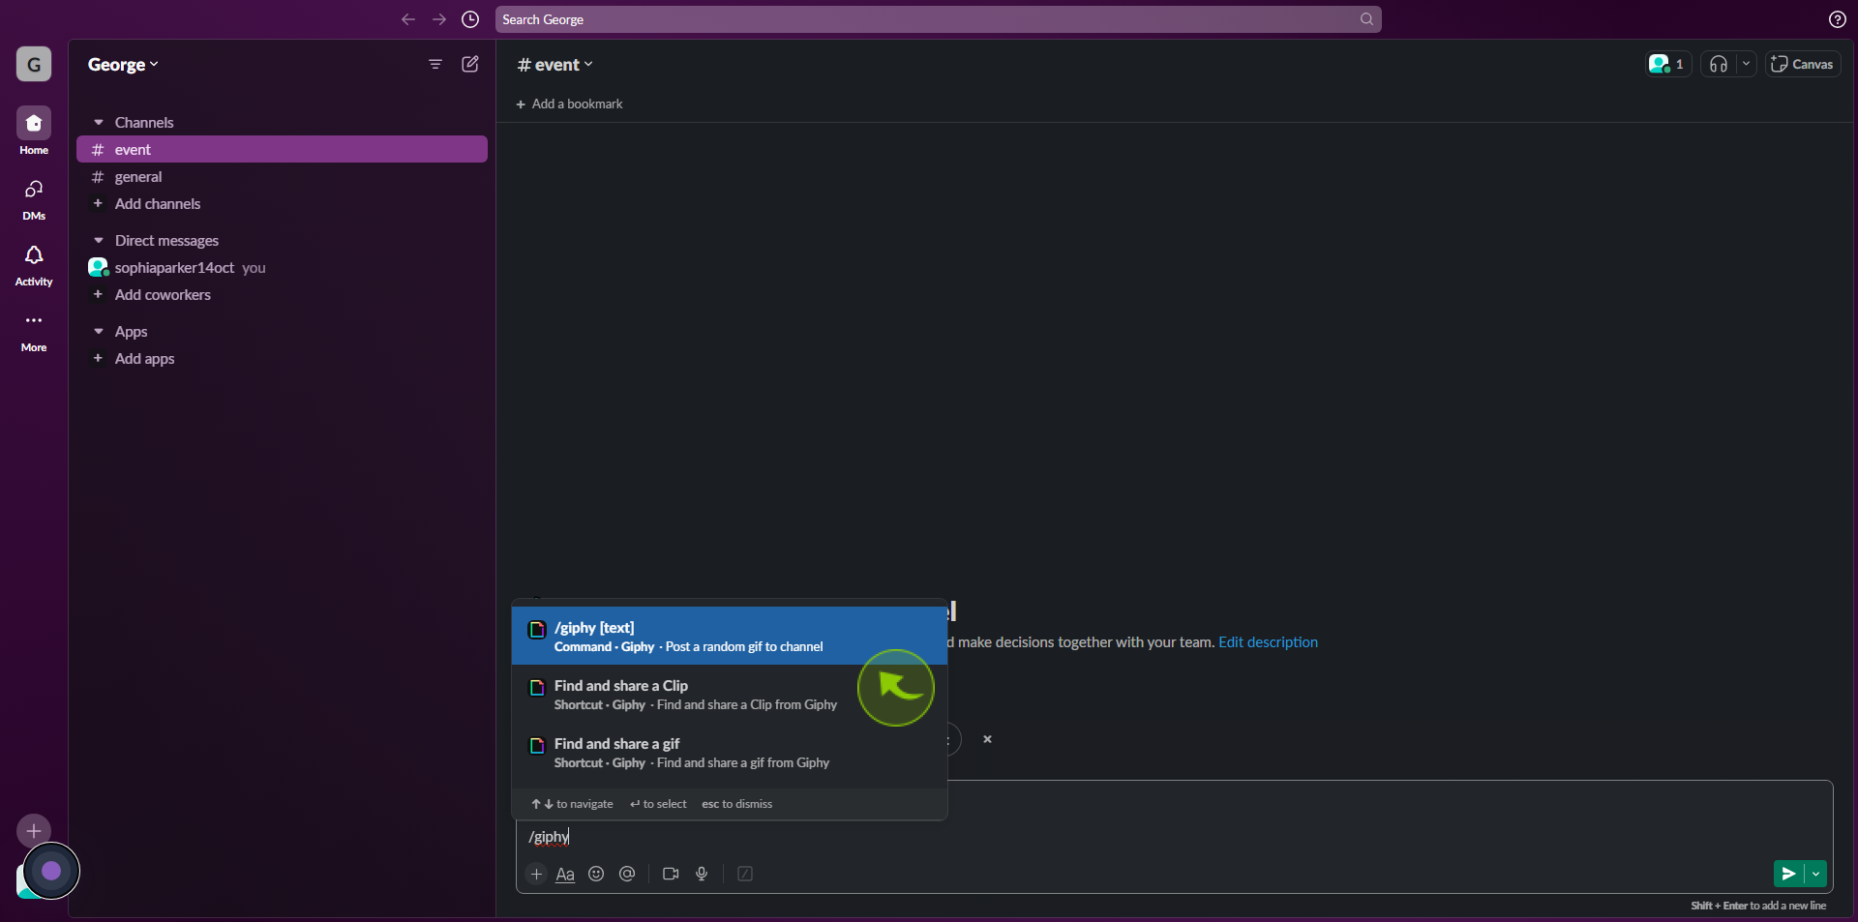Screen dimensions: 1858x922
Task: Add a workspace plus button
Action: pos(34,831)
